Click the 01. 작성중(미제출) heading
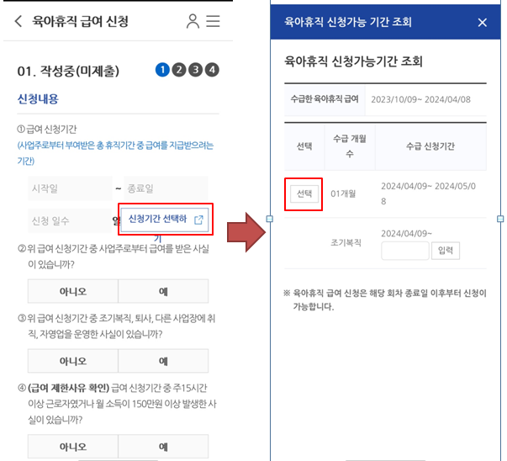 pyautogui.click(x=68, y=71)
